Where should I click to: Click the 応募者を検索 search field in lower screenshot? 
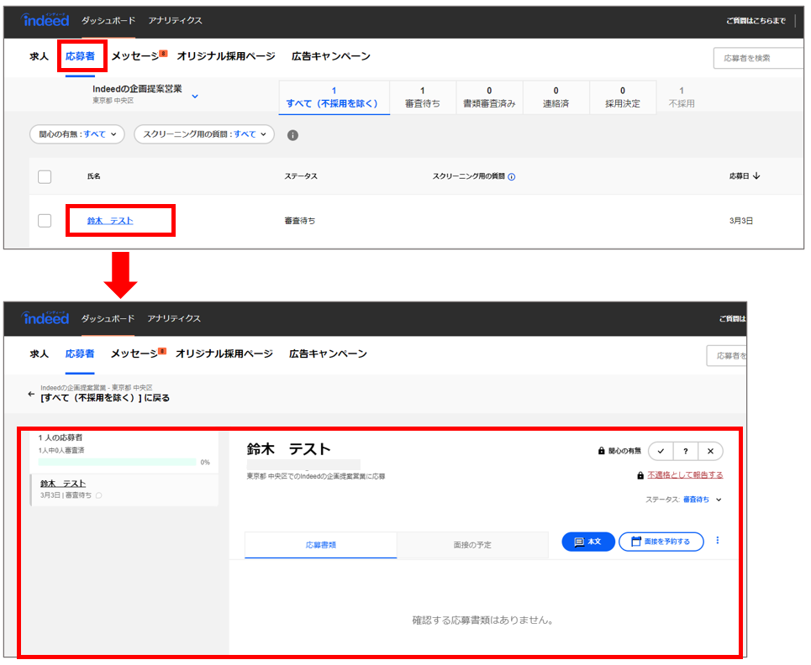(x=727, y=355)
